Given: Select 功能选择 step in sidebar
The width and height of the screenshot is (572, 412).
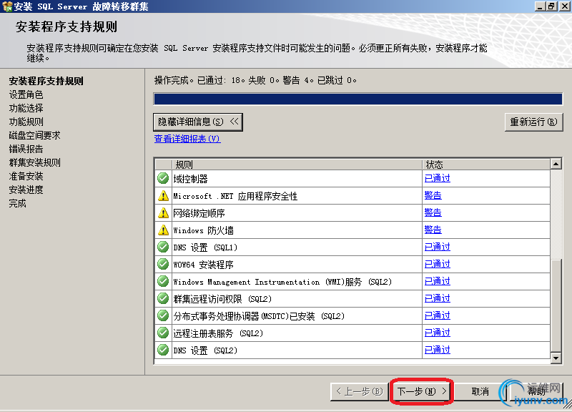Looking at the screenshot, I should [x=26, y=108].
